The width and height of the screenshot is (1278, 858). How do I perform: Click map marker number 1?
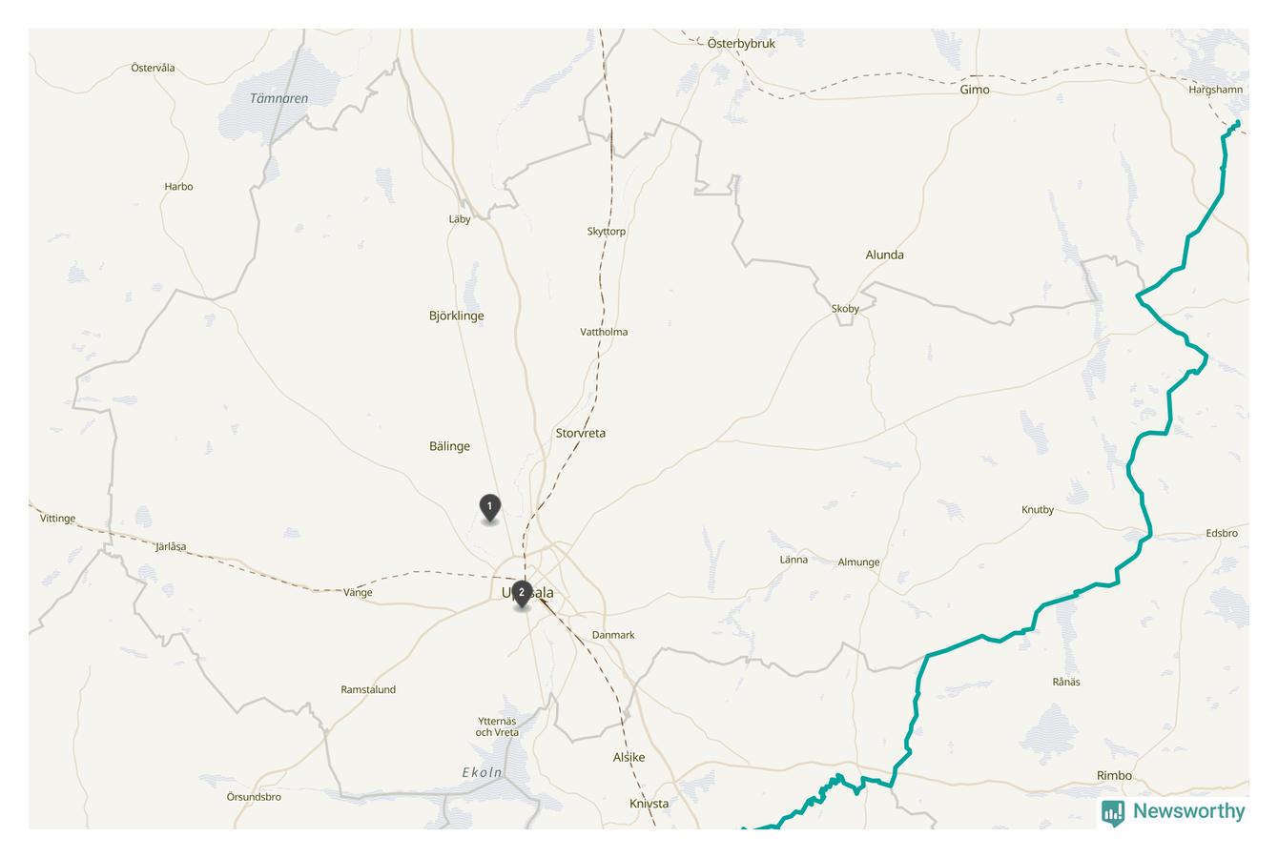click(x=489, y=508)
